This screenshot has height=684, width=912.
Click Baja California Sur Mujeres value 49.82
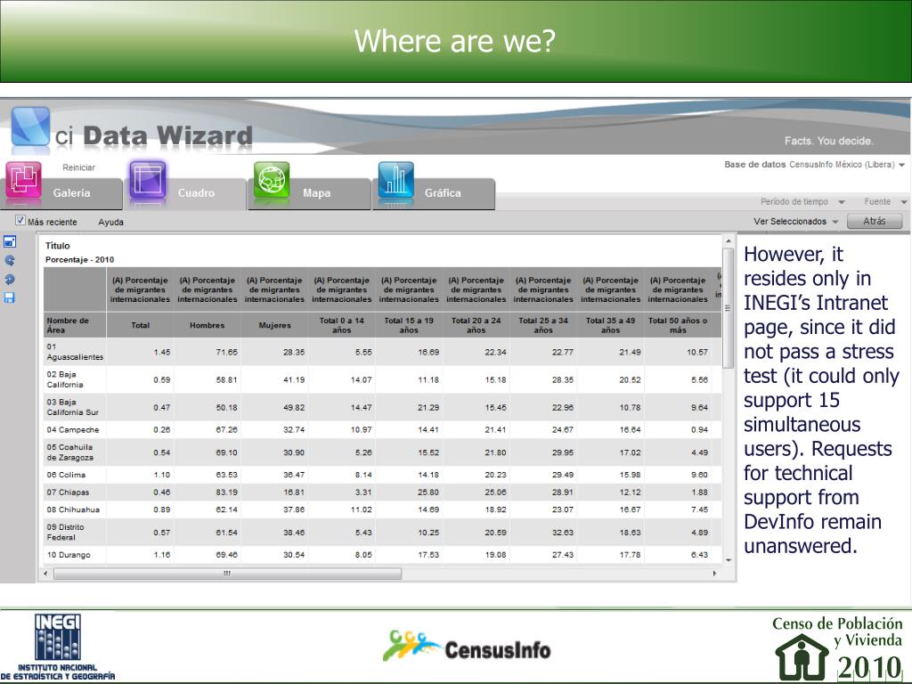coord(294,408)
